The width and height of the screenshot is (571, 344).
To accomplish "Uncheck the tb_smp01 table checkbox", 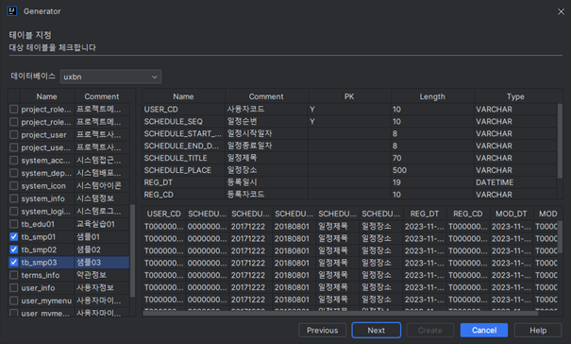I will (x=14, y=237).
